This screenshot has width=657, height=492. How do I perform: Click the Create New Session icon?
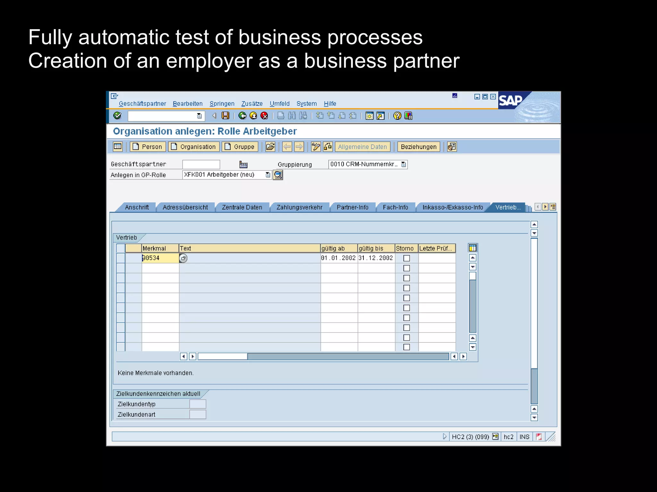[370, 116]
